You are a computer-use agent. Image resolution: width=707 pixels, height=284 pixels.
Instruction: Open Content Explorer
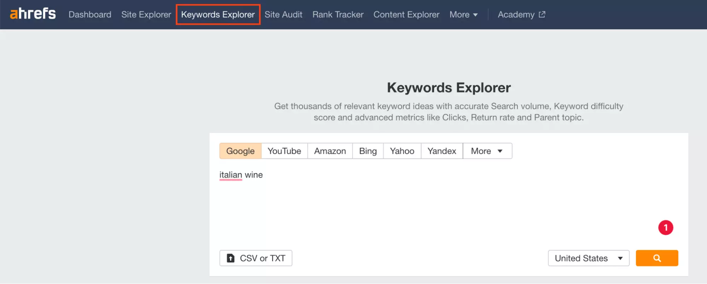(406, 15)
